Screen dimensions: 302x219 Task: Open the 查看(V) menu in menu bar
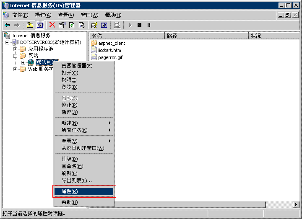66,15
